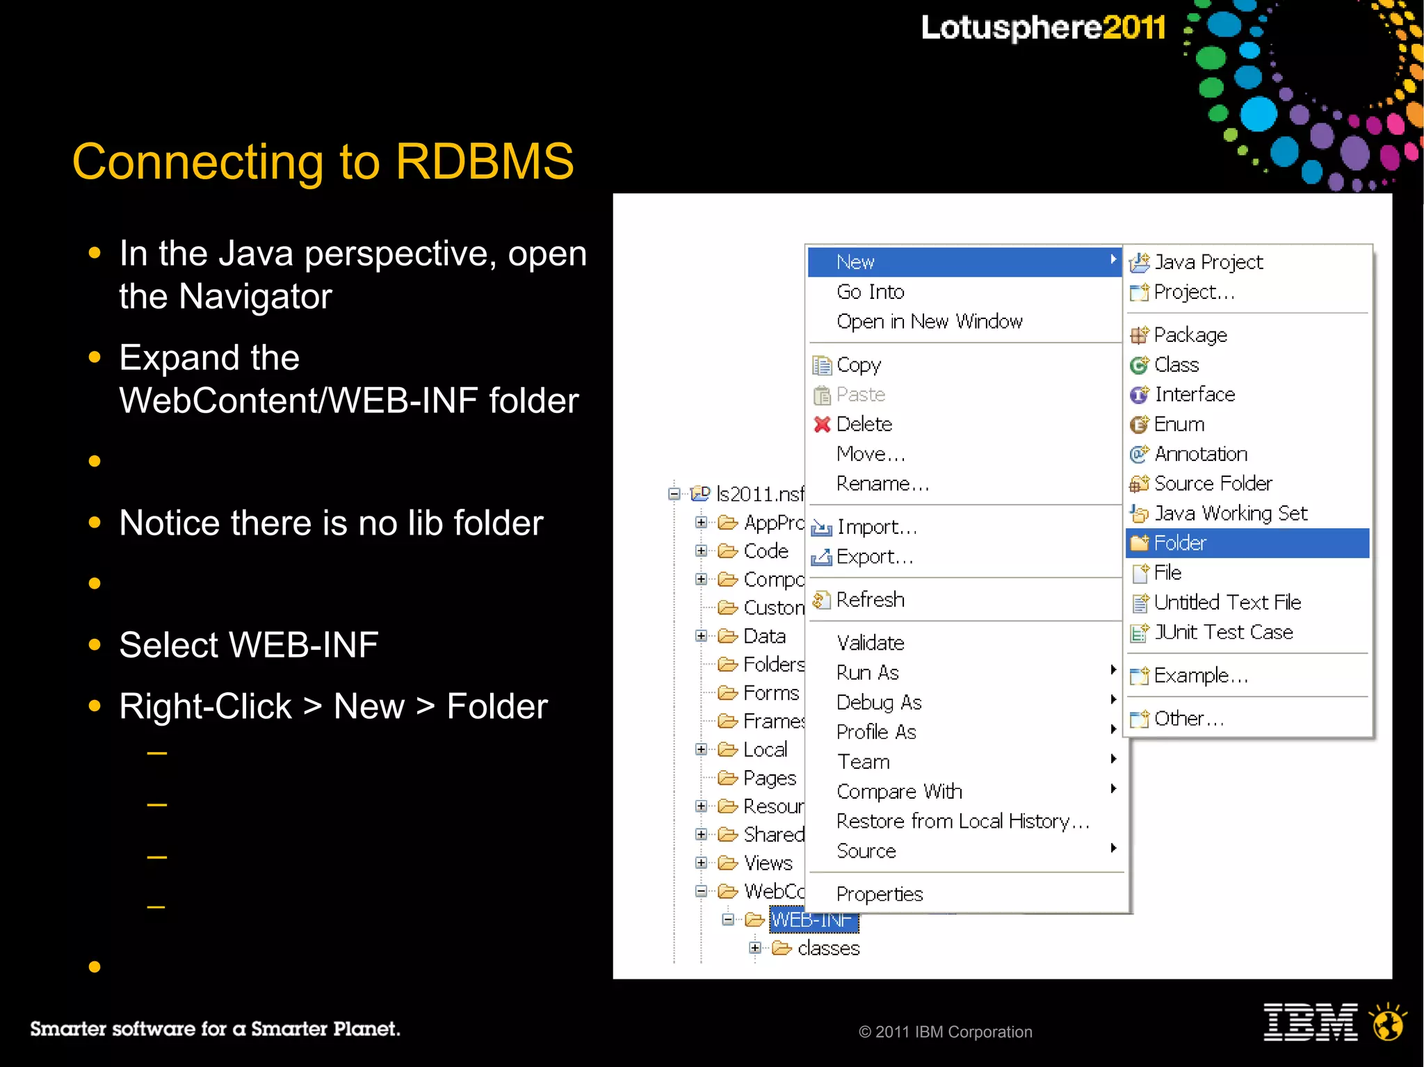1424x1067 pixels.
Task: Click the Other... wizard icon
Action: coord(1139,719)
